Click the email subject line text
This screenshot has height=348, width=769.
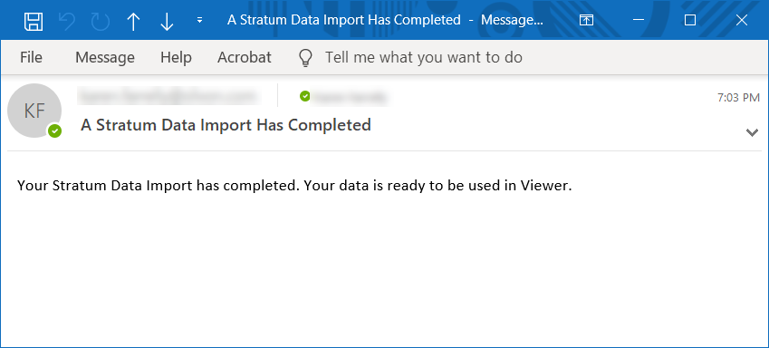point(226,125)
